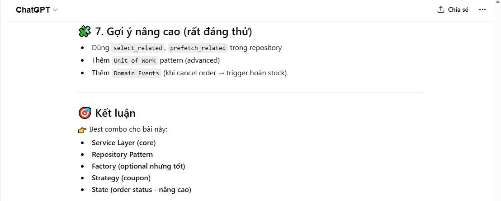501x201 pixels.
Task: Click the ChatGPT title text
Action: click(x=33, y=10)
